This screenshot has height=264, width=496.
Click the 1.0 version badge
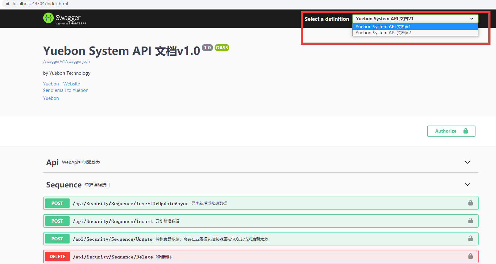coord(207,48)
